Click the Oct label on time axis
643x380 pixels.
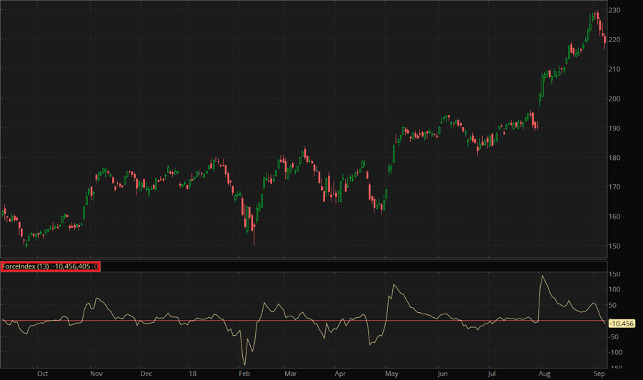(x=42, y=373)
